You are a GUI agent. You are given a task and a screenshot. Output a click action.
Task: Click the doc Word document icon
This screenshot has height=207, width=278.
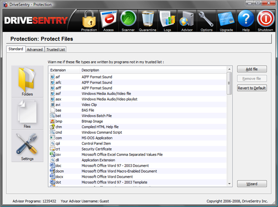(x=53, y=165)
